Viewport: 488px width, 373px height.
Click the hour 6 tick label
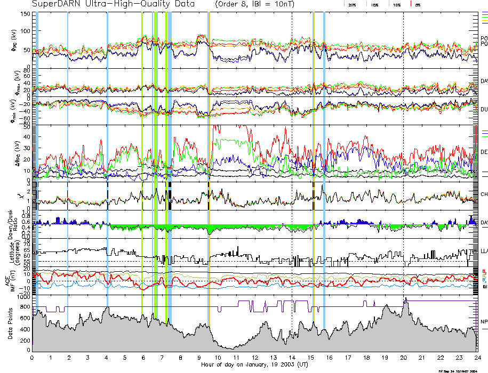143,358
